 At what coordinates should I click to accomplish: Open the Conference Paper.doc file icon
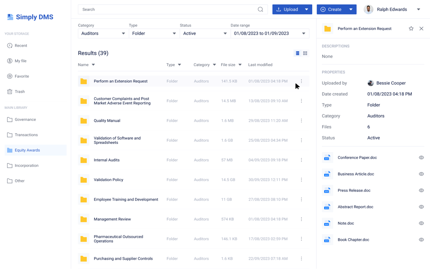point(327,158)
